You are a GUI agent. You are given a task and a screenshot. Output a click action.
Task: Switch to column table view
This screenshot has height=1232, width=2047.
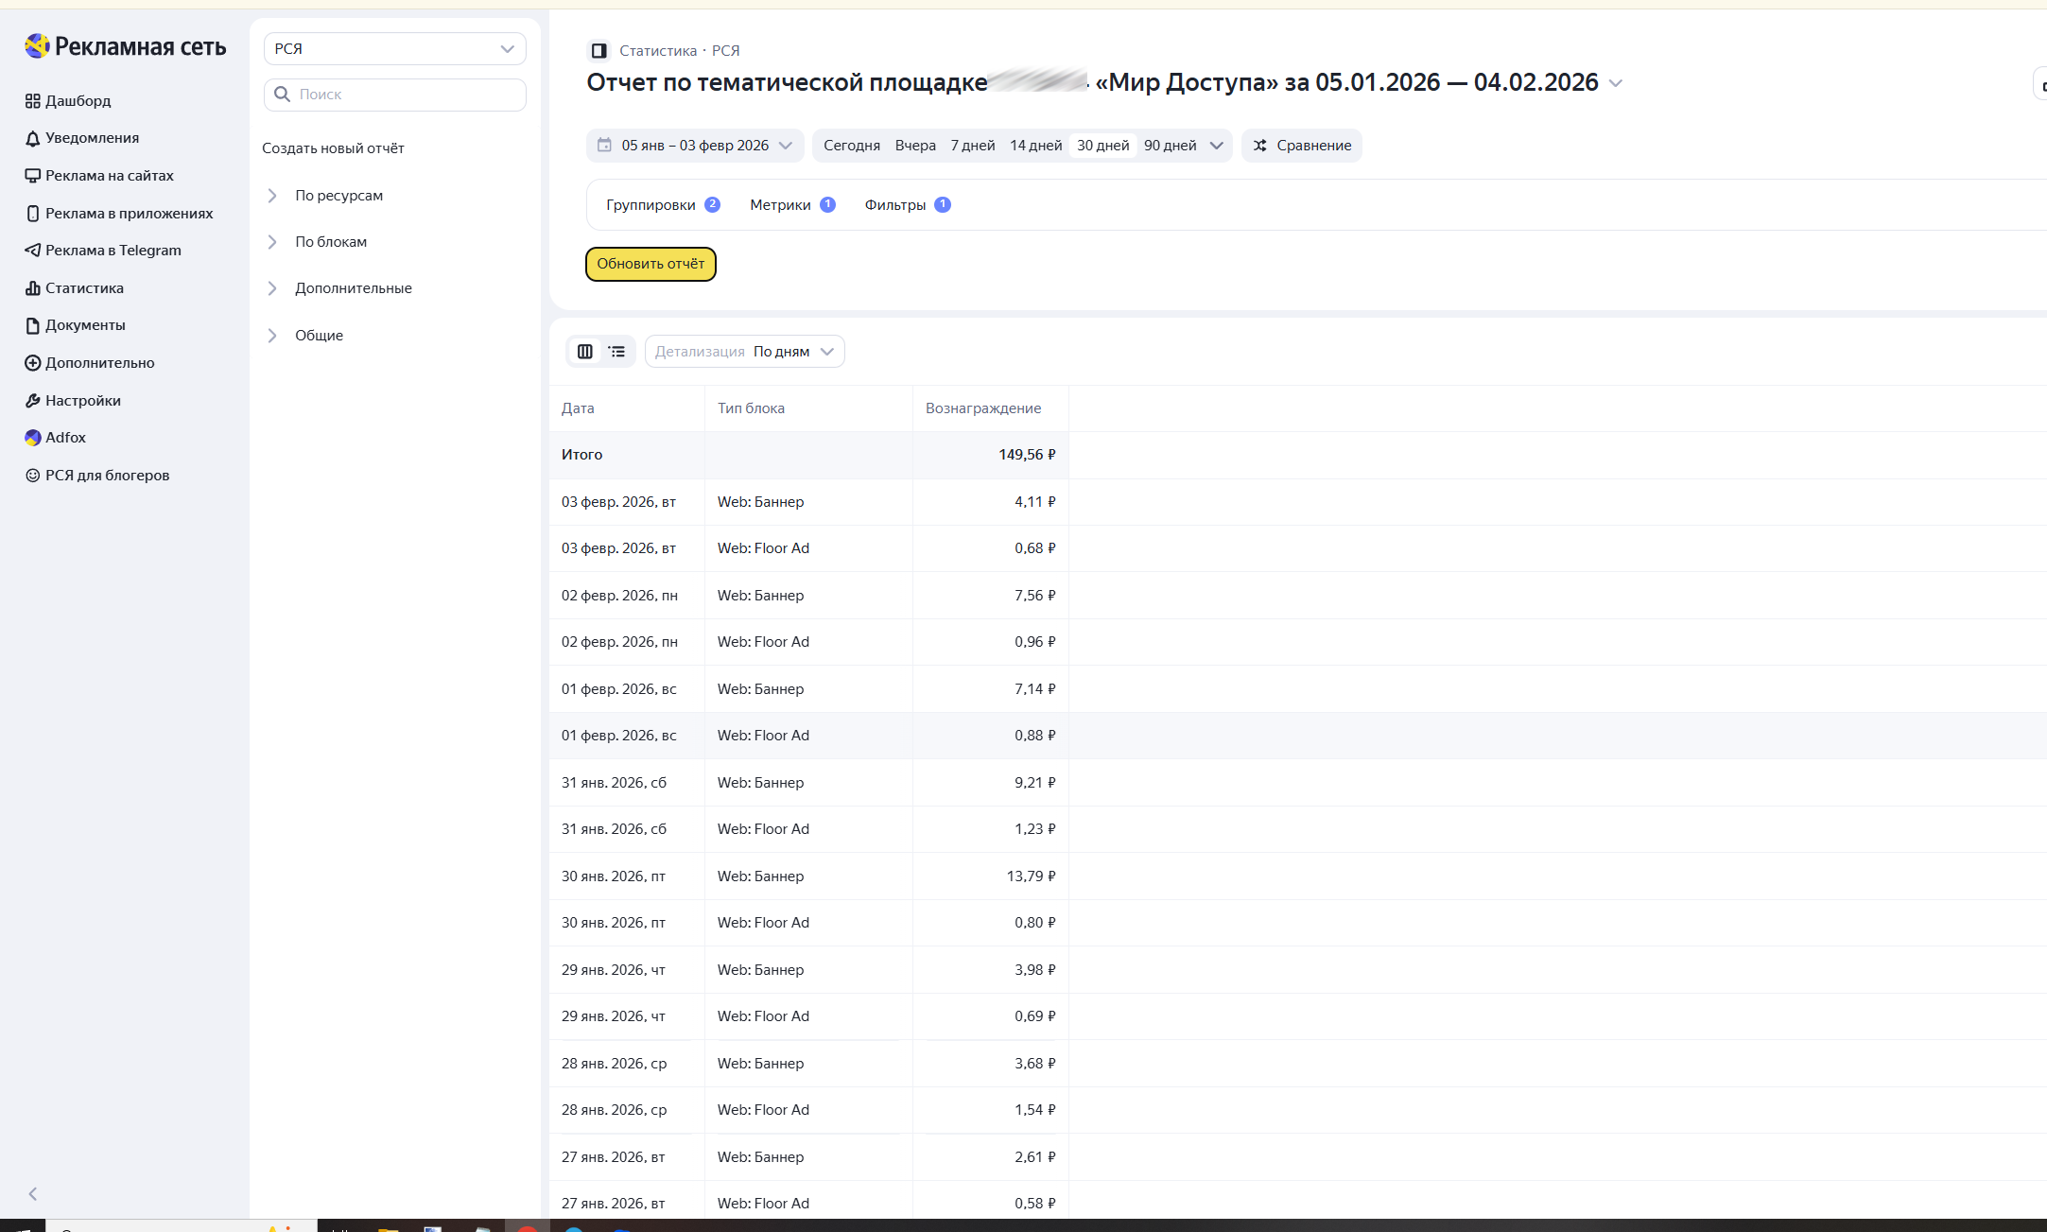(585, 352)
